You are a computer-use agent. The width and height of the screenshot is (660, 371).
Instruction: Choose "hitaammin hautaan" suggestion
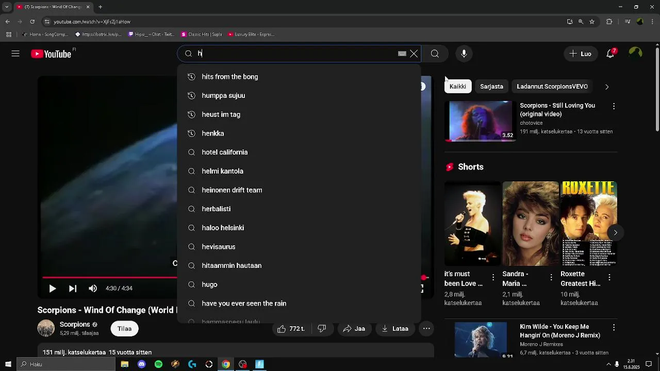tap(299, 266)
